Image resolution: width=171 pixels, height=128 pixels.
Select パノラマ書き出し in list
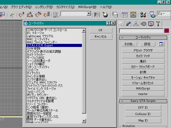click(x=54, y=79)
